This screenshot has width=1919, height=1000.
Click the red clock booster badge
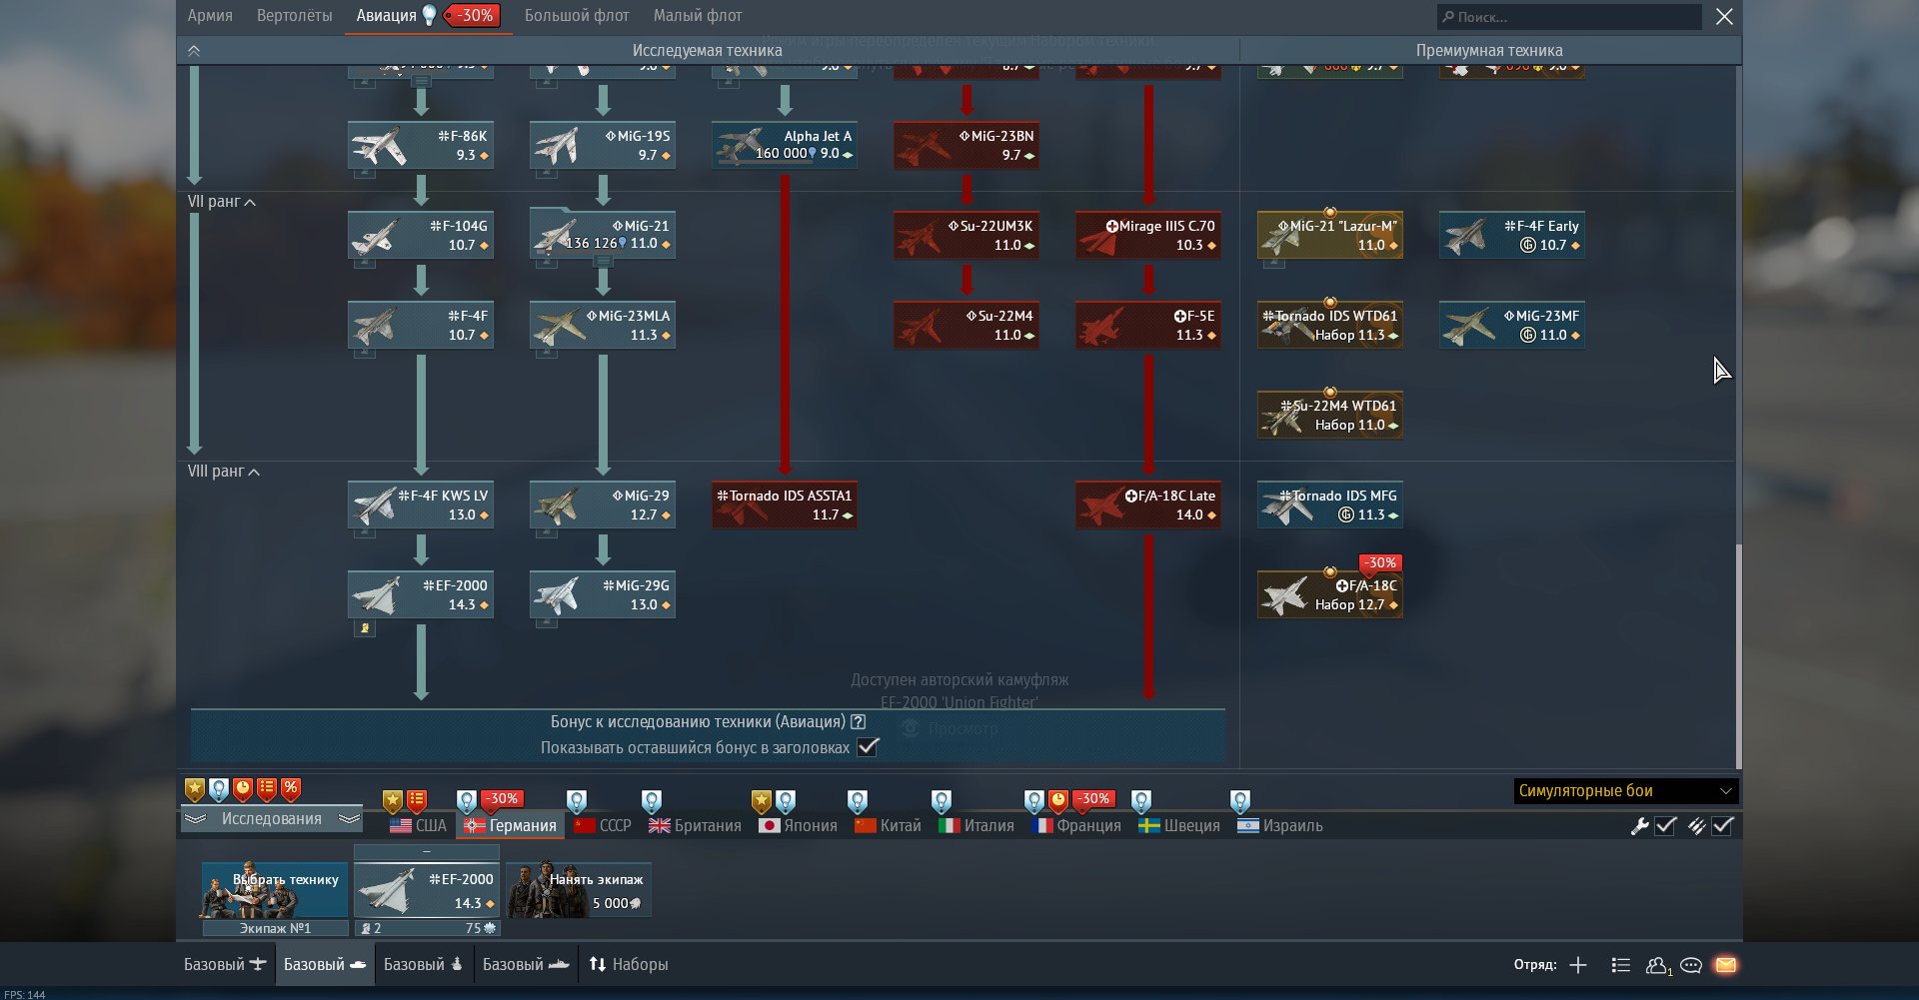point(243,789)
